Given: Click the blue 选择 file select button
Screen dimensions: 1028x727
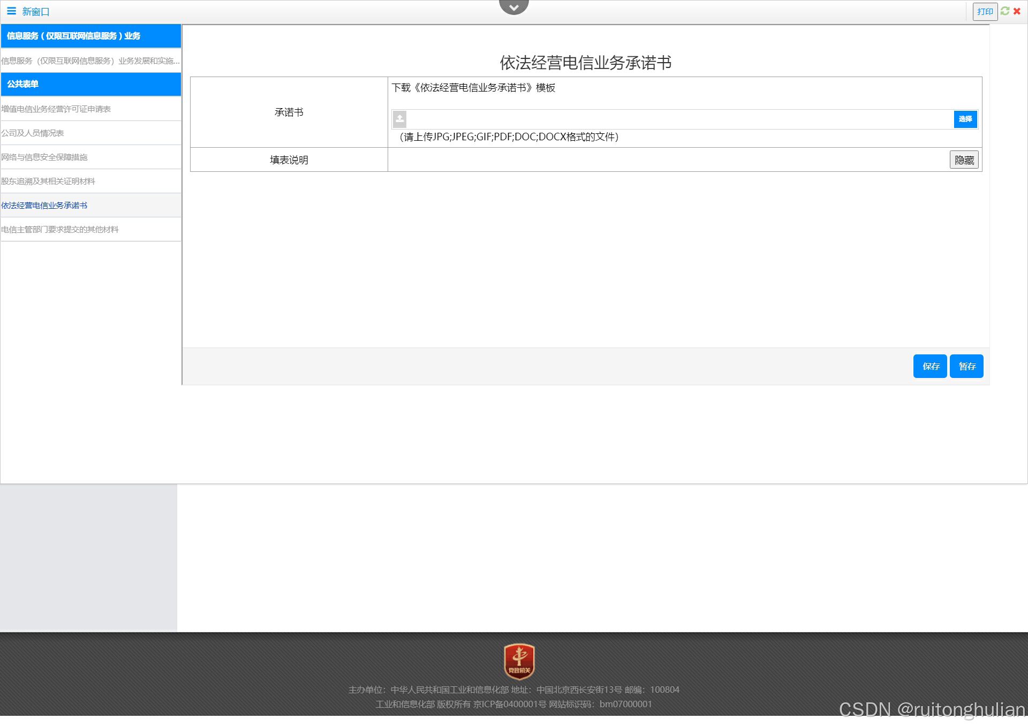Looking at the screenshot, I should coord(965,119).
